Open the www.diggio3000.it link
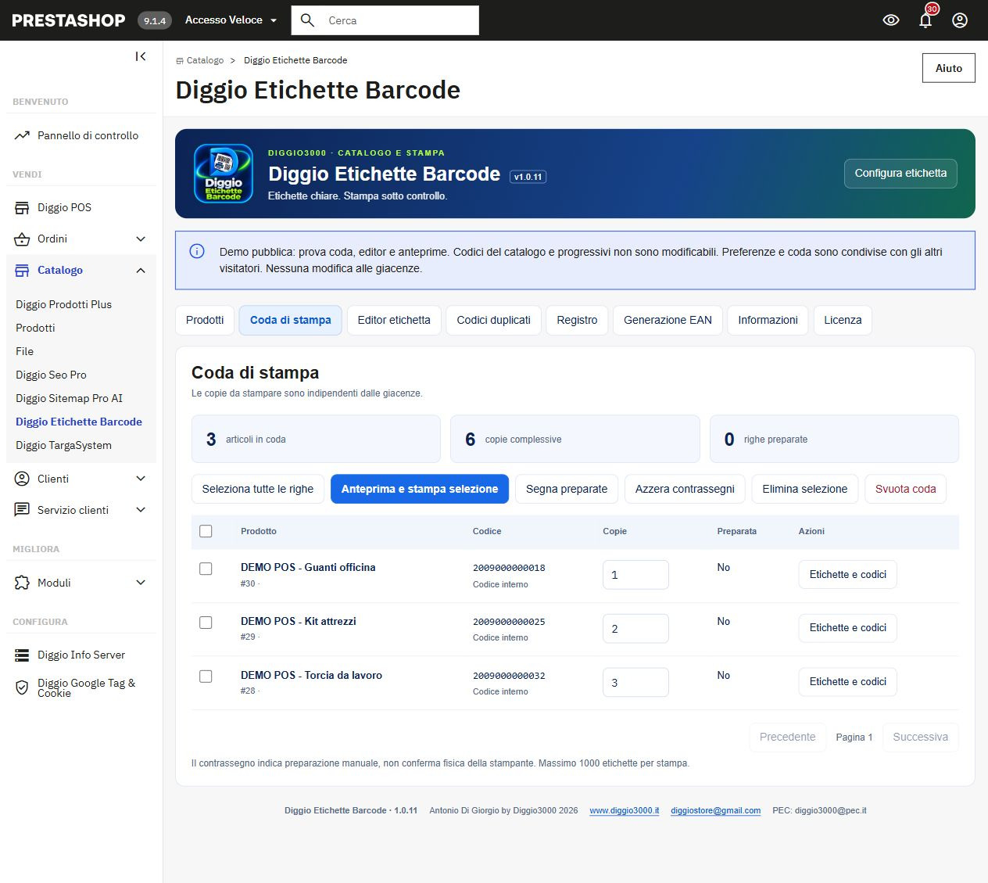Viewport: 988px width, 883px height. click(625, 810)
